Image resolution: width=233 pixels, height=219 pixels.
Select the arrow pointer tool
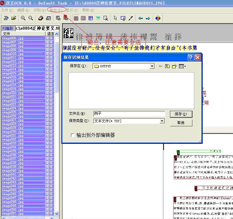point(115,18)
